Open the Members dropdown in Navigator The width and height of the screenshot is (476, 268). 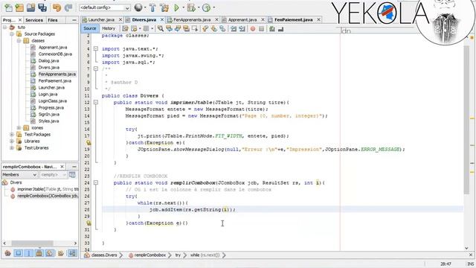pyautogui.click(x=19, y=175)
